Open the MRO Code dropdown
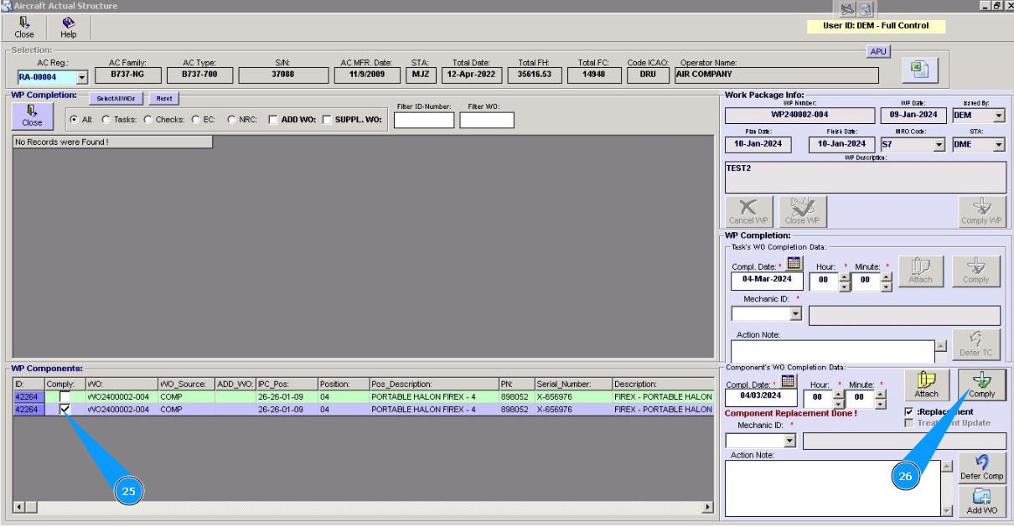Image resolution: width=1014 pixels, height=527 pixels. click(x=939, y=145)
